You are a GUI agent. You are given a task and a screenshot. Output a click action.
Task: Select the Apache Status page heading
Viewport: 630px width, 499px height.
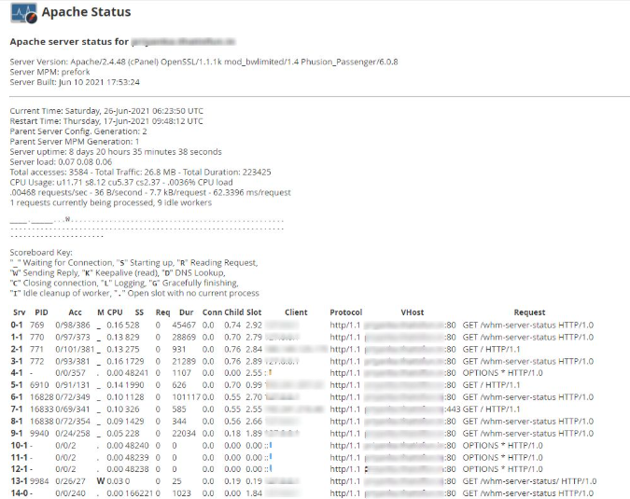[86, 12]
